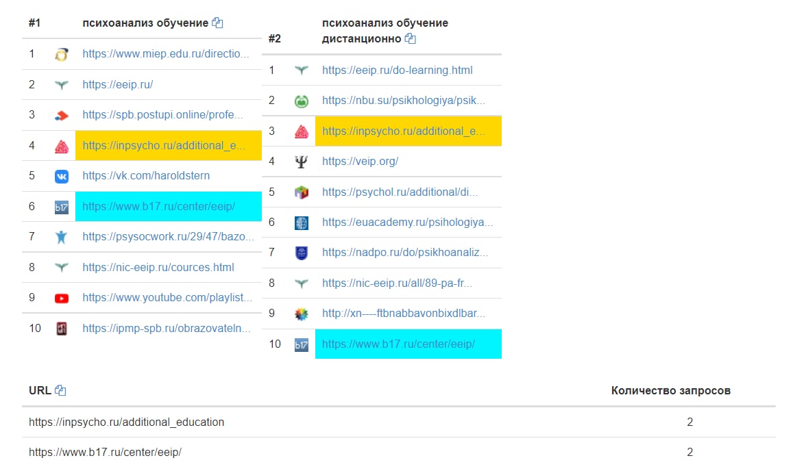Select the 'Количество запросов' column header

(670, 391)
